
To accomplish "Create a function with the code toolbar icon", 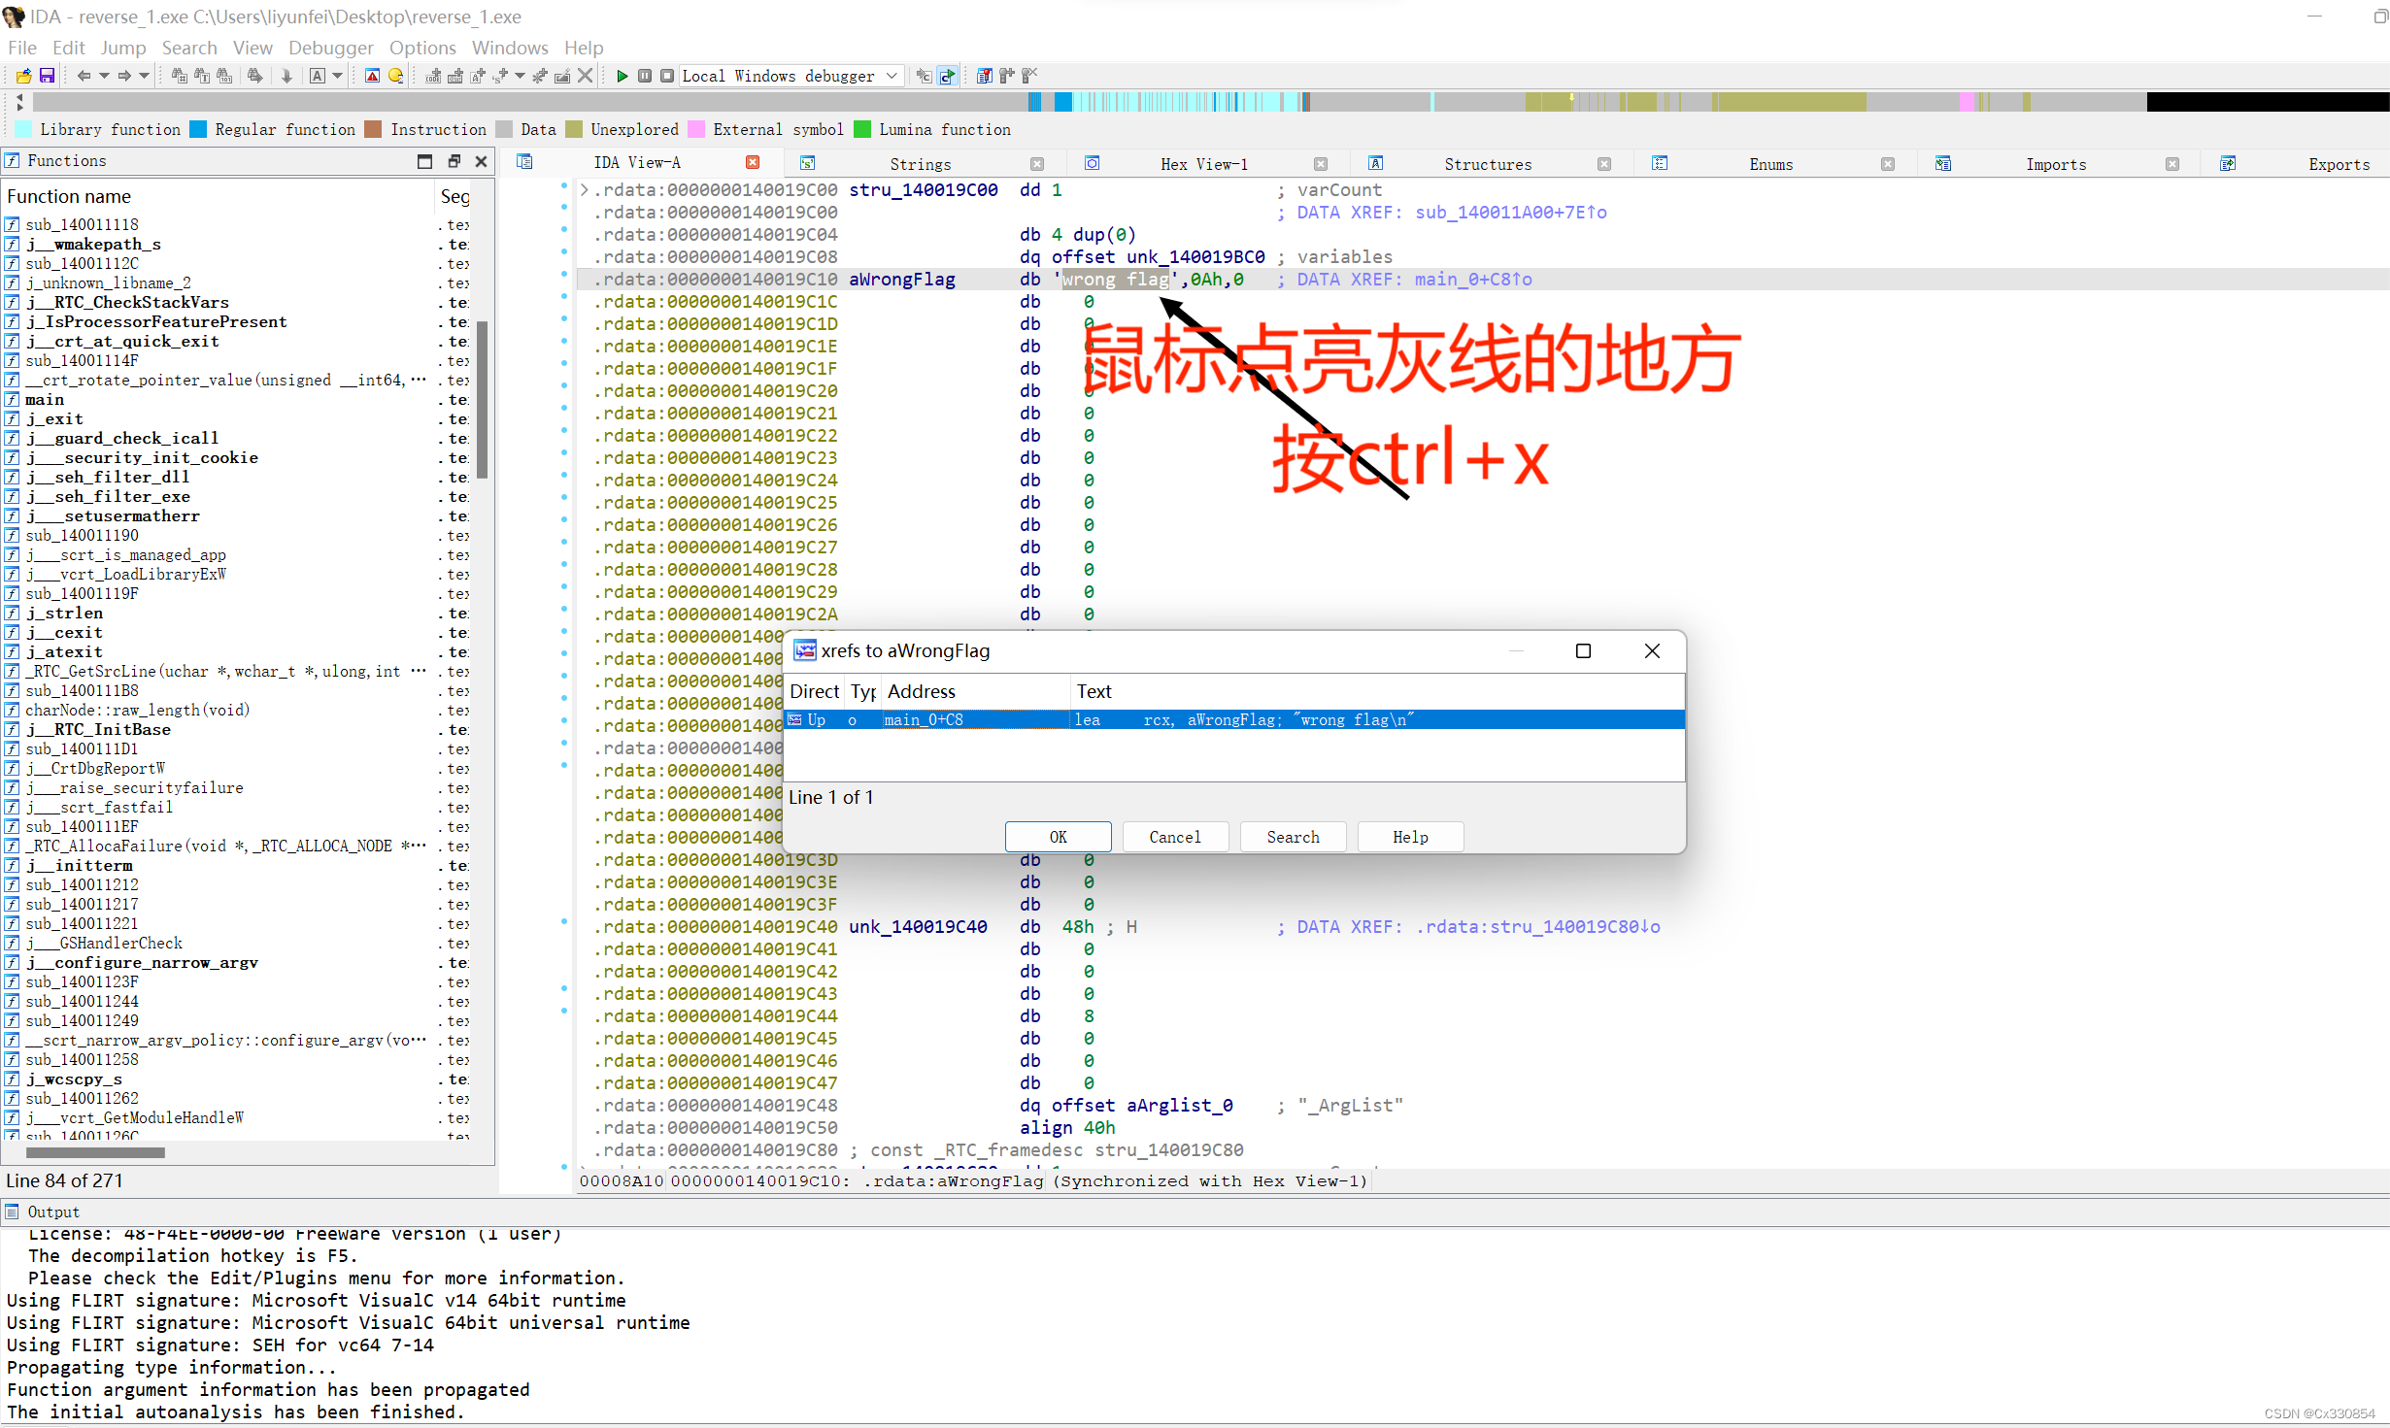I will tap(434, 76).
